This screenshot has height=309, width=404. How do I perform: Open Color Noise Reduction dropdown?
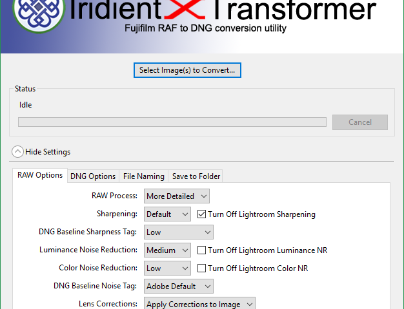tap(167, 268)
